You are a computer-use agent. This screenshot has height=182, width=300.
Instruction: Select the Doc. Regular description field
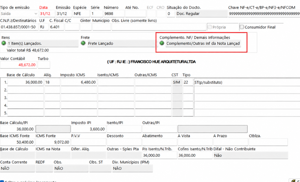pos(202,14)
